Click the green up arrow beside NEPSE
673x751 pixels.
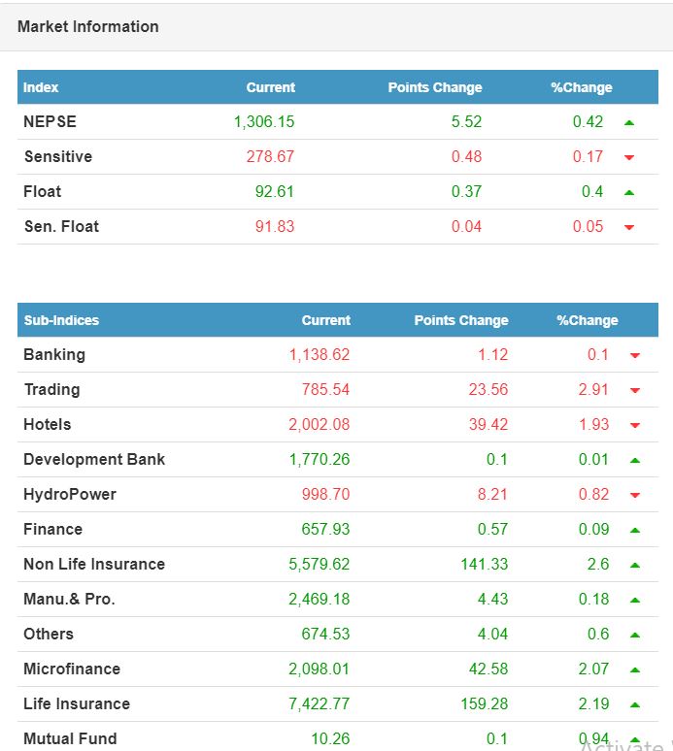coord(629,122)
